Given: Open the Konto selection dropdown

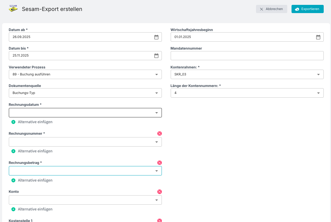Looking at the screenshot, I should click(x=156, y=200).
